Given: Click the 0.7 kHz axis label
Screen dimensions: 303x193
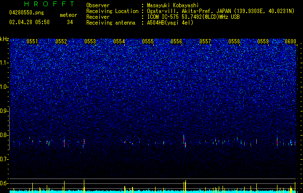Looking at the screenshot, I should (4, 159).
